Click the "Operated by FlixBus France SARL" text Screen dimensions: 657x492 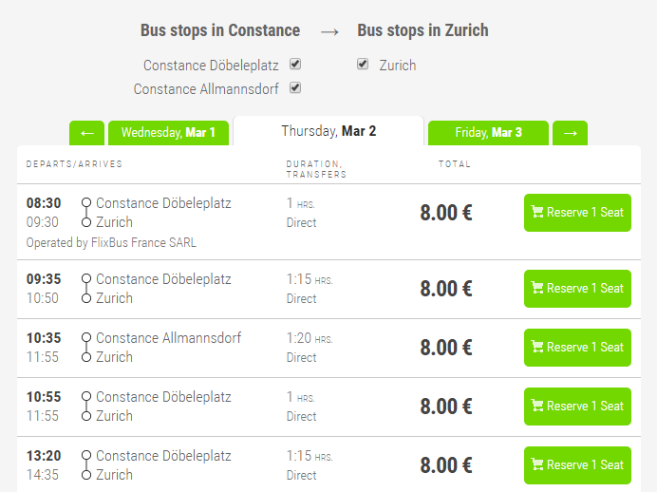coord(111,242)
